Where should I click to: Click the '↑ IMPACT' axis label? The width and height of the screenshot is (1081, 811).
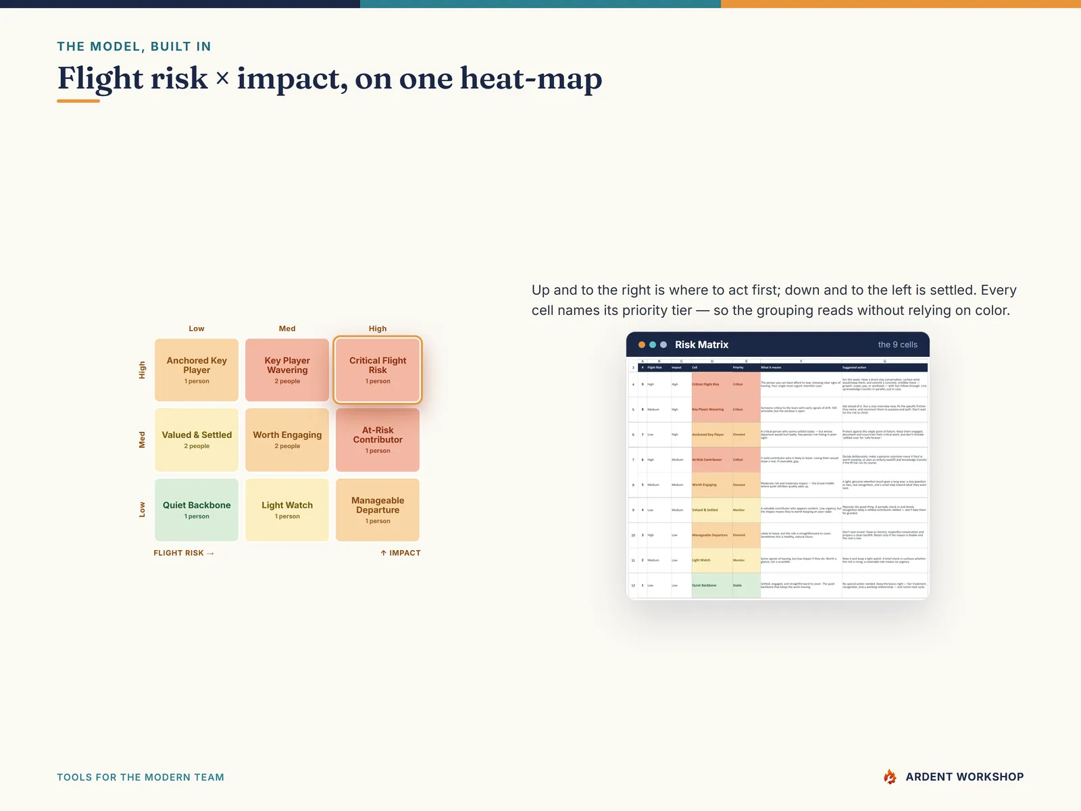(x=400, y=553)
